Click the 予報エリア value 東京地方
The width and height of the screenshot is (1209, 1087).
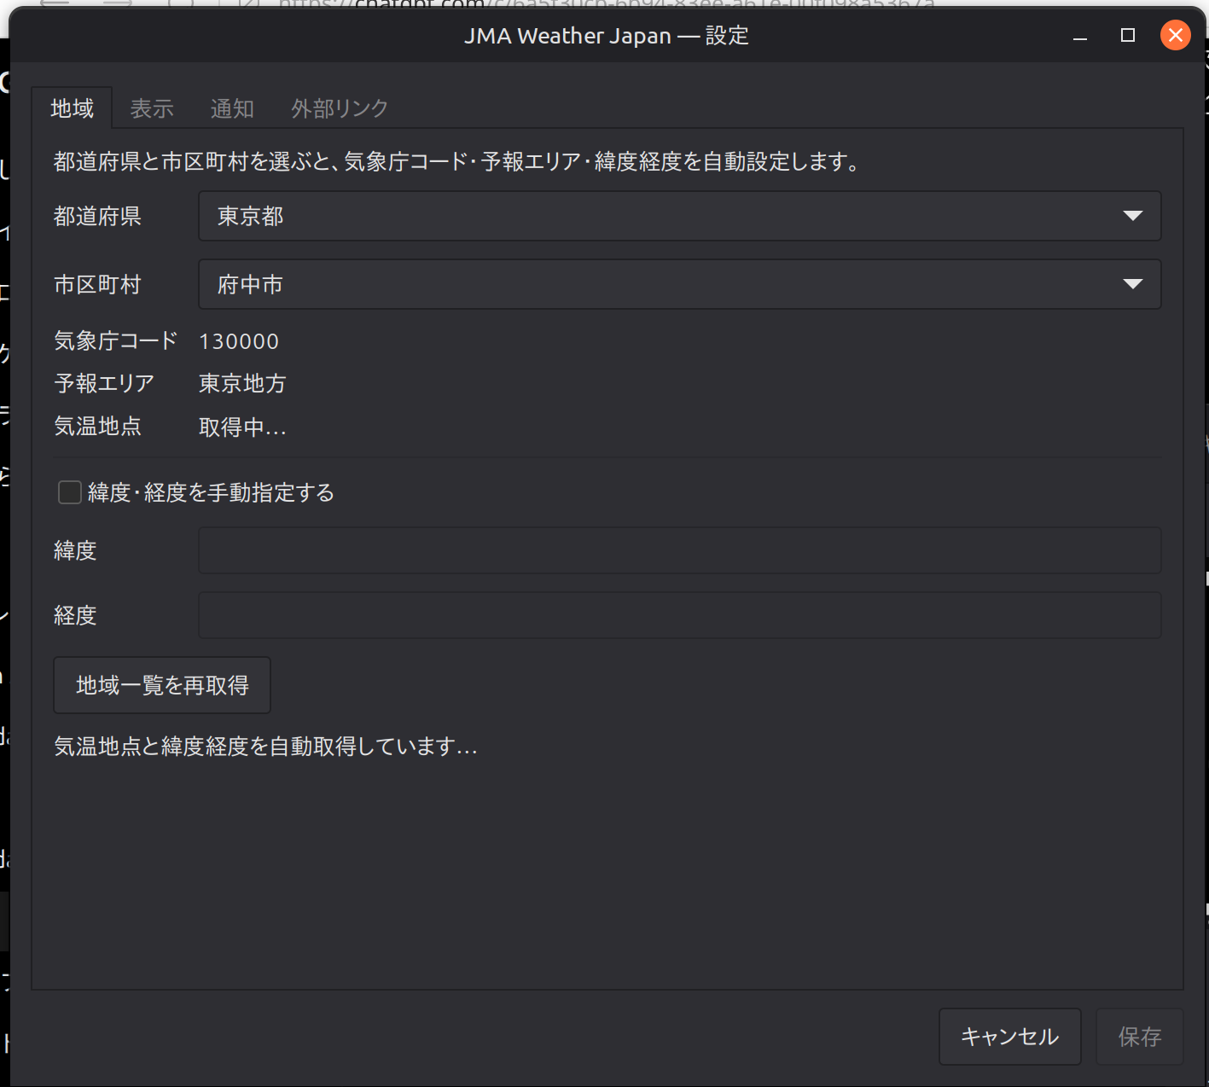(242, 383)
